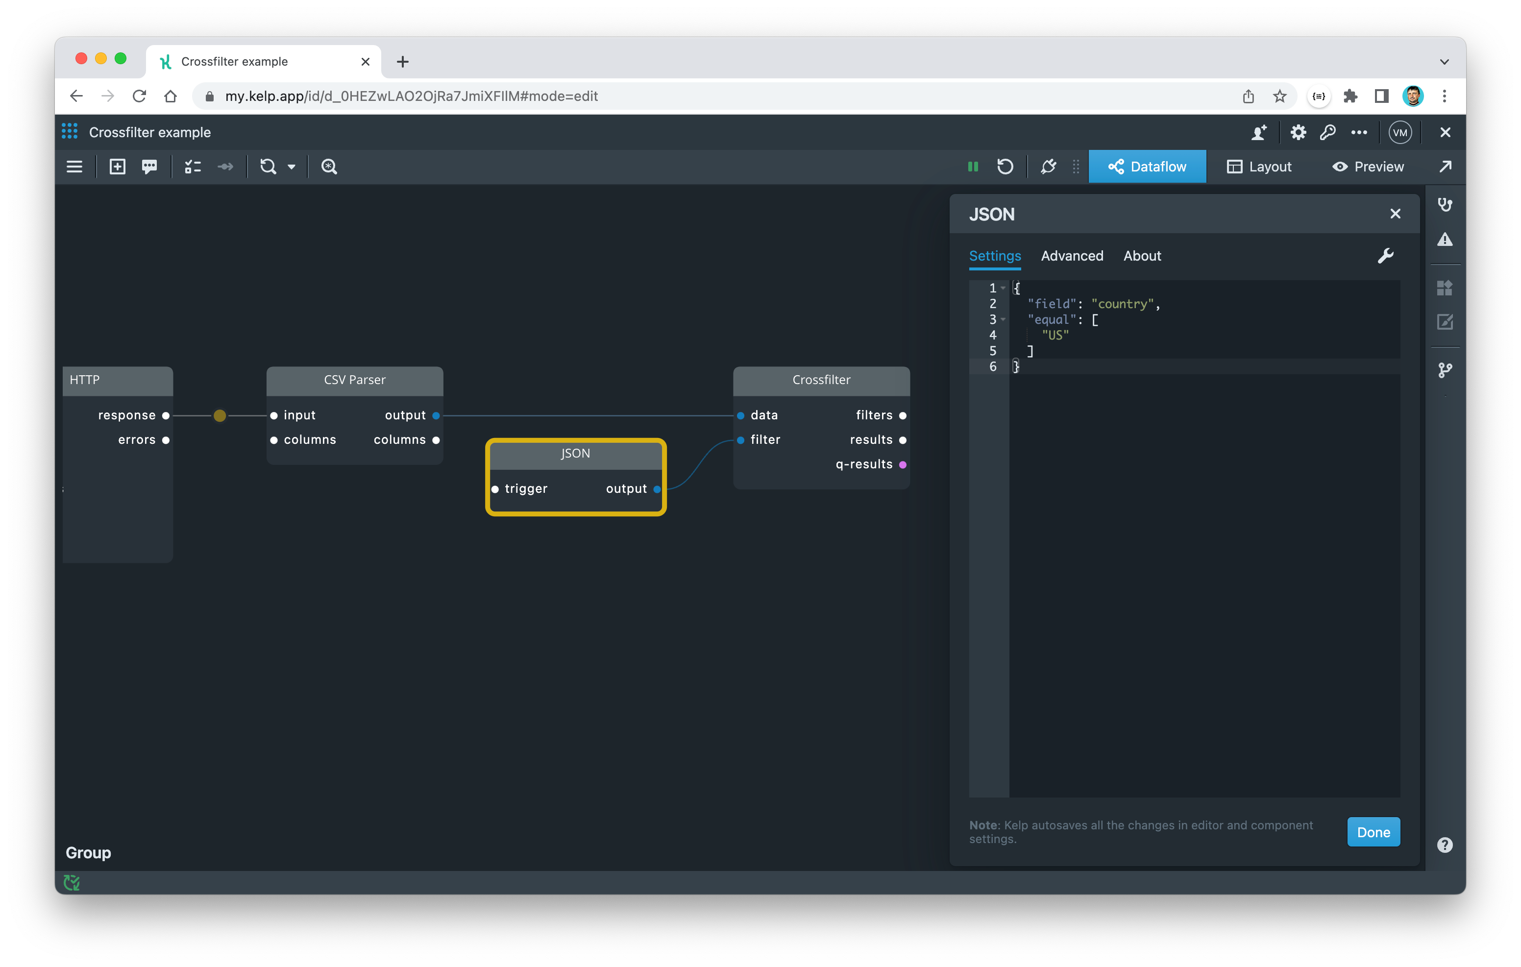Click the Crossfilter node header
The image size is (1521, 967).
(821, 380)
